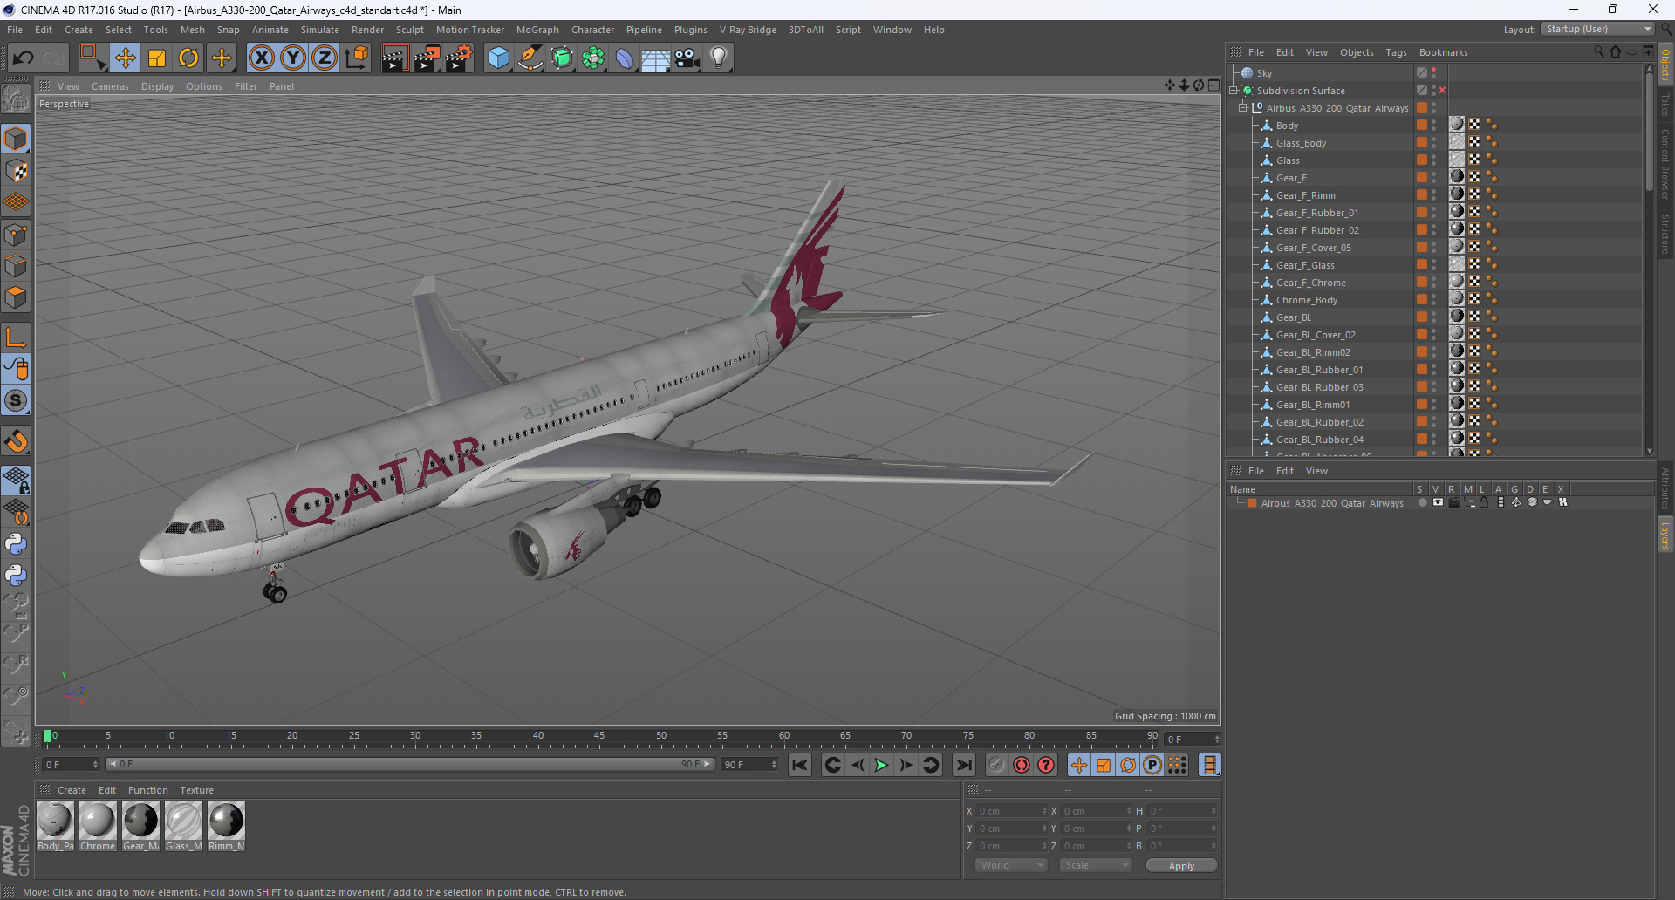The image size is (1675, 900).
Task: Click the Glass_M material thumbnail
Action: [x=183, y=821]
